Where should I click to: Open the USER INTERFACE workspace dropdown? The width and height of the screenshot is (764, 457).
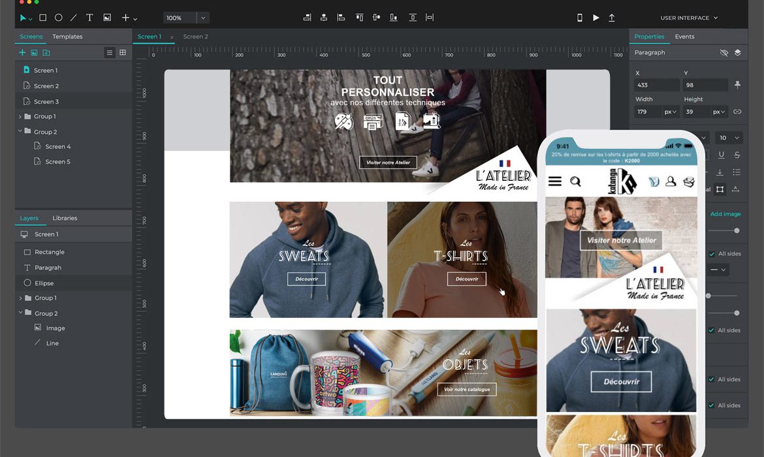pyautogui.click(x=689, y=18)
